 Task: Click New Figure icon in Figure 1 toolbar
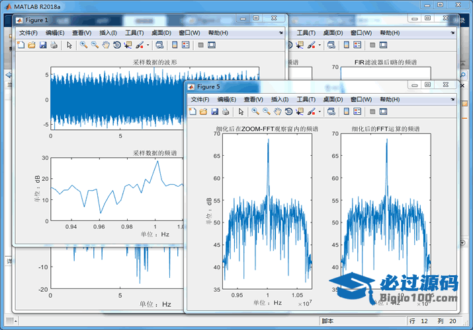coord(21,45)
